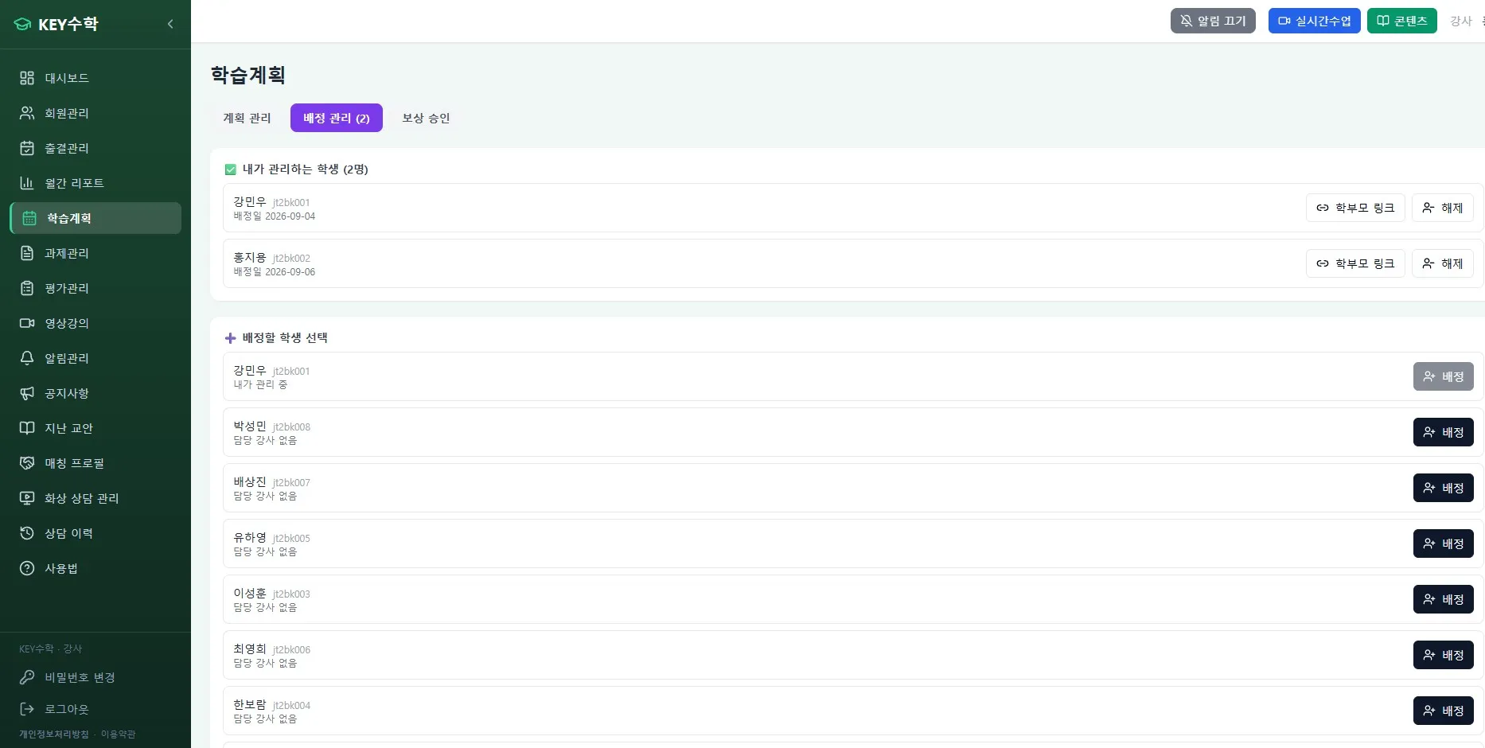Click the 알림 끄기 button
Image resolution: width=1485 pixels, height=748 pixels.
(x=1213, y=21)
